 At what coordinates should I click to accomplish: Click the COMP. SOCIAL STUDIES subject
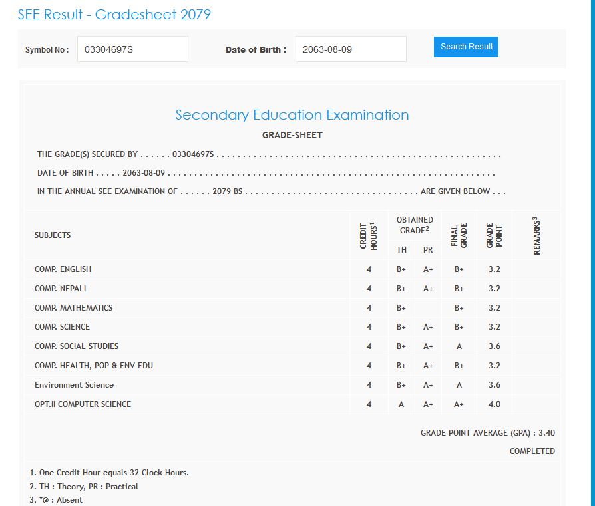point(77,346)
